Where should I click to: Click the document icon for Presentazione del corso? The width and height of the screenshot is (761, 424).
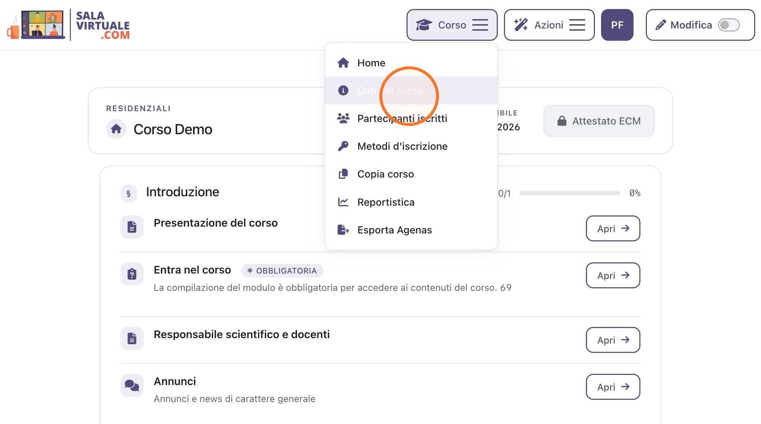click(x=132, y=227)
